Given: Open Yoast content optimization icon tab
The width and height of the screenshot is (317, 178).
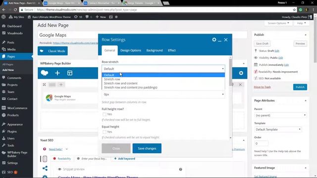Looking at the screenshot, I should (x=45, y=159).
